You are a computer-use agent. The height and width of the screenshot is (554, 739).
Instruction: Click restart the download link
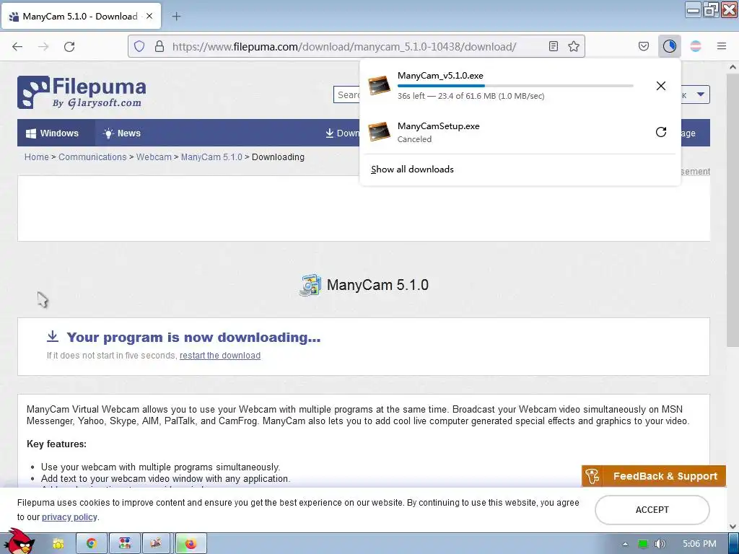219,355
